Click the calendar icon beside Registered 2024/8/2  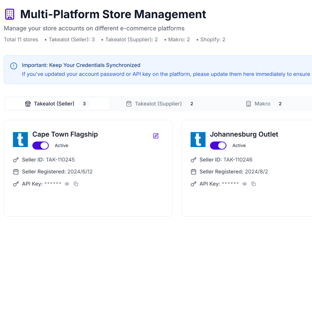tap(194, 172)
